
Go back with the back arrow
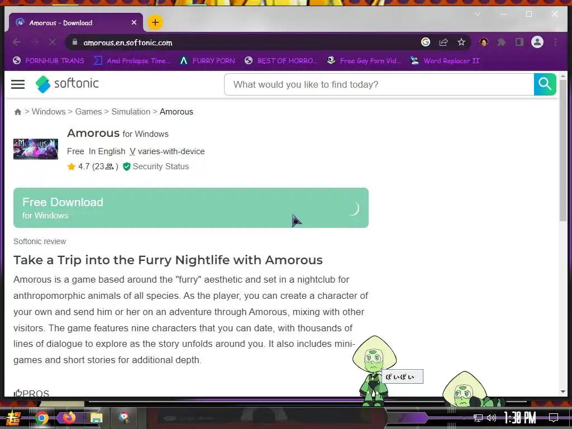click(16, 42)
